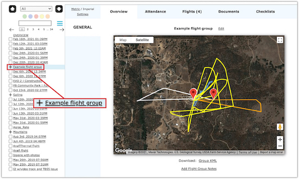Zoom out on the map

click(280, 146)
